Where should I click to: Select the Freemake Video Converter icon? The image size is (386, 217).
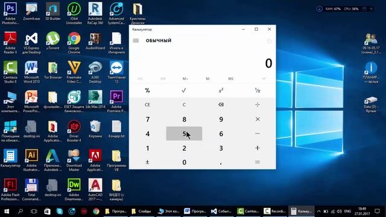coord(74,72)
